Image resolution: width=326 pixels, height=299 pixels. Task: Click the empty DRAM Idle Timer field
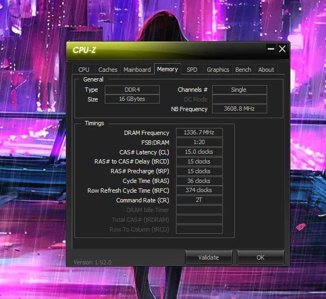(199, 210)
